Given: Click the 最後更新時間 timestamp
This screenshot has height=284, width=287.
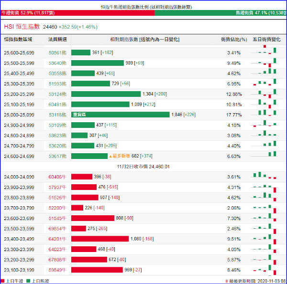Looking at the screenshot, I should (x=256, y=281).
